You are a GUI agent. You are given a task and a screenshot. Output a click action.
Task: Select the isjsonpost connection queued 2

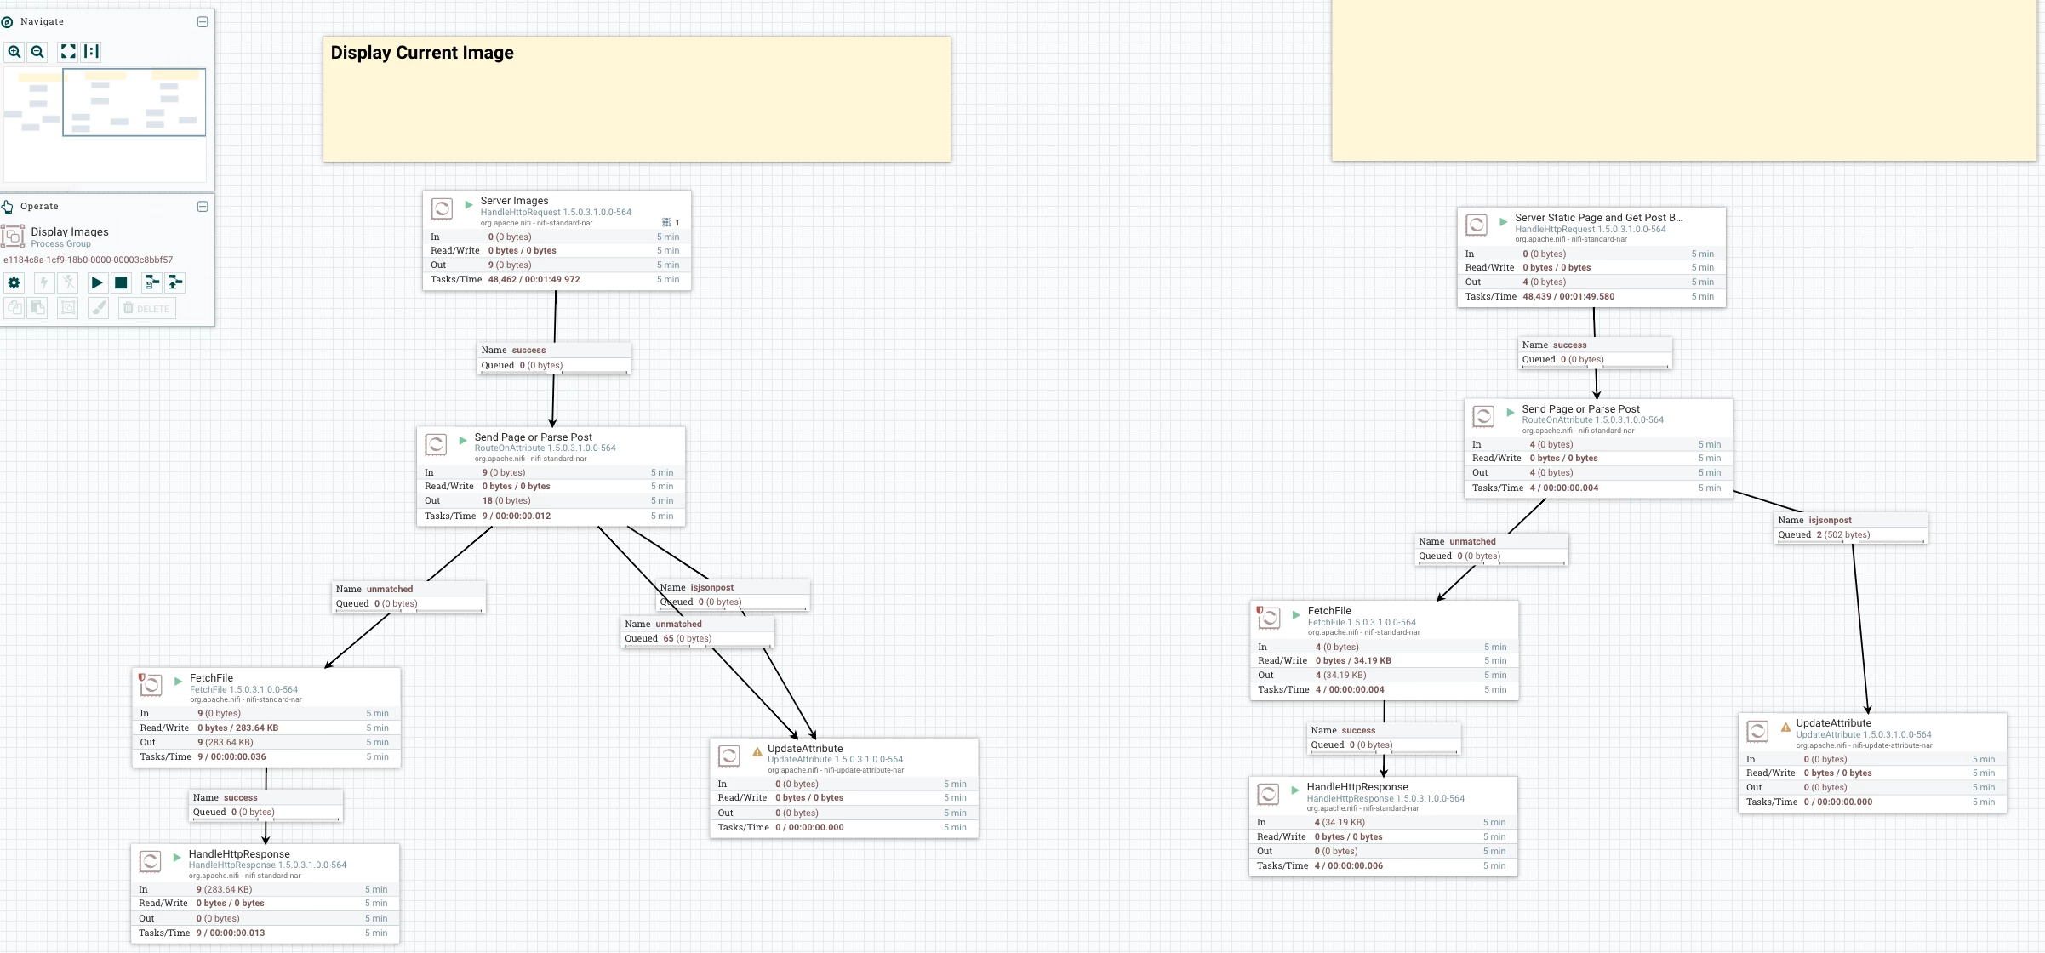point(1851,528)
